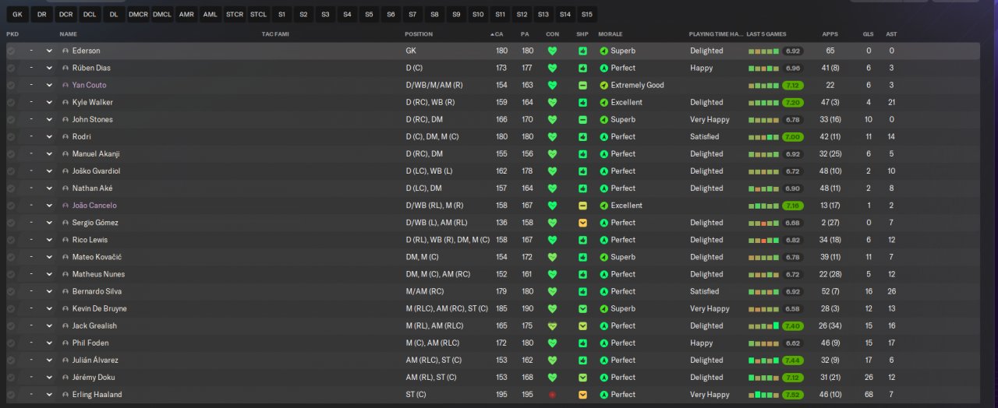Click João Cancelo's yellow sharpness icon
Viewport: 998px width, 408px height.
582,206
